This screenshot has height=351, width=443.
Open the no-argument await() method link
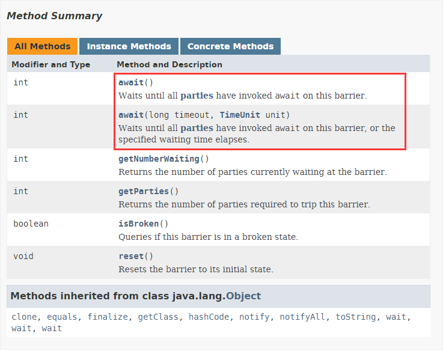pyautogui.click(x=131, y=82)
